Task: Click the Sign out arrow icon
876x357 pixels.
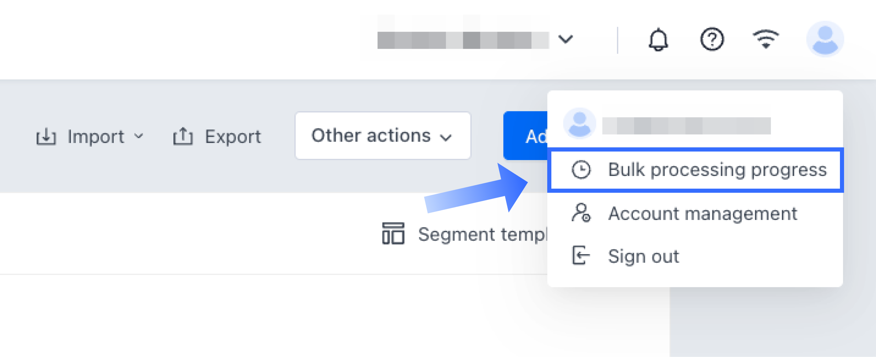Action: point(581,255)
